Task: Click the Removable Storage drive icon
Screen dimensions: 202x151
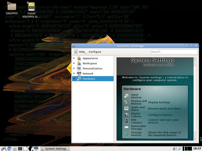Action: pyautogui.click(x=126, y=127)
